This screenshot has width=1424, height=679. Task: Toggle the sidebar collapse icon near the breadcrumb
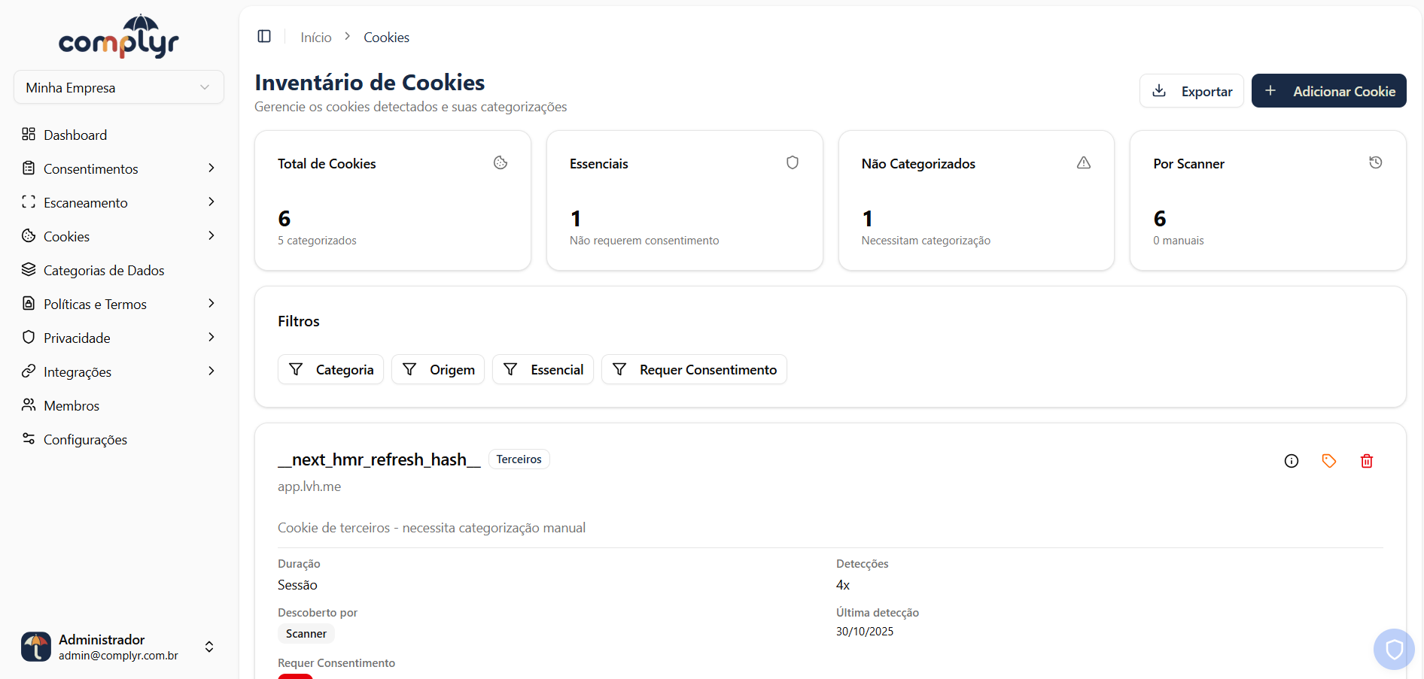pyautogui.click(x=263, y=36)
